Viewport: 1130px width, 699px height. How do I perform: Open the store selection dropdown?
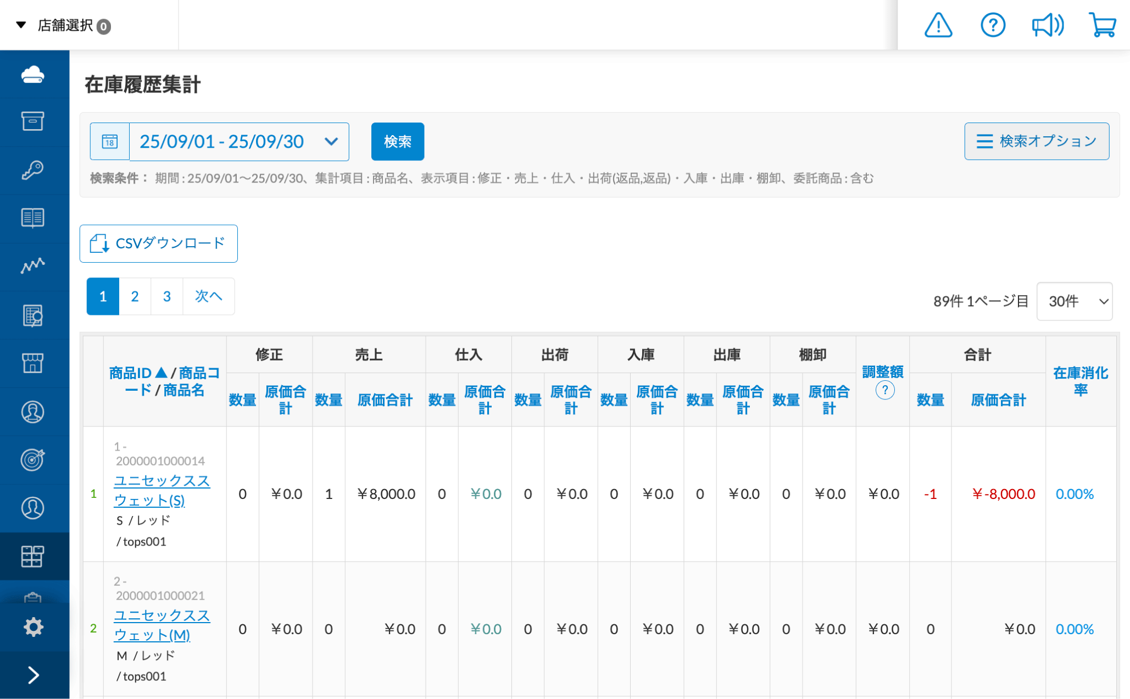point(65,25)
